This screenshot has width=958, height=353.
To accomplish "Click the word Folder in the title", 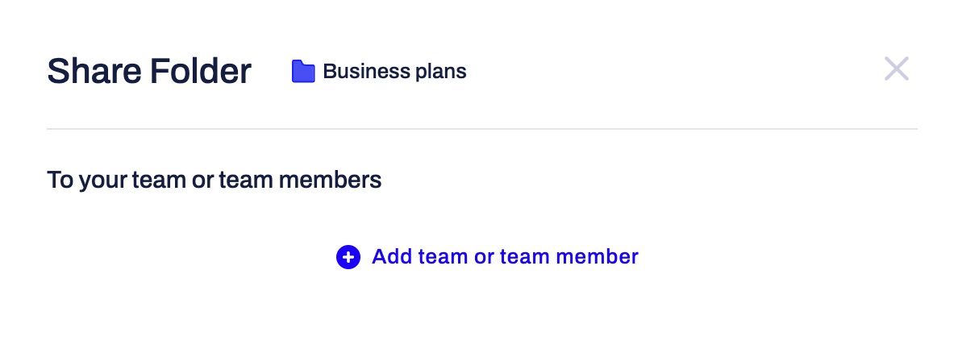I will point(201,71).
